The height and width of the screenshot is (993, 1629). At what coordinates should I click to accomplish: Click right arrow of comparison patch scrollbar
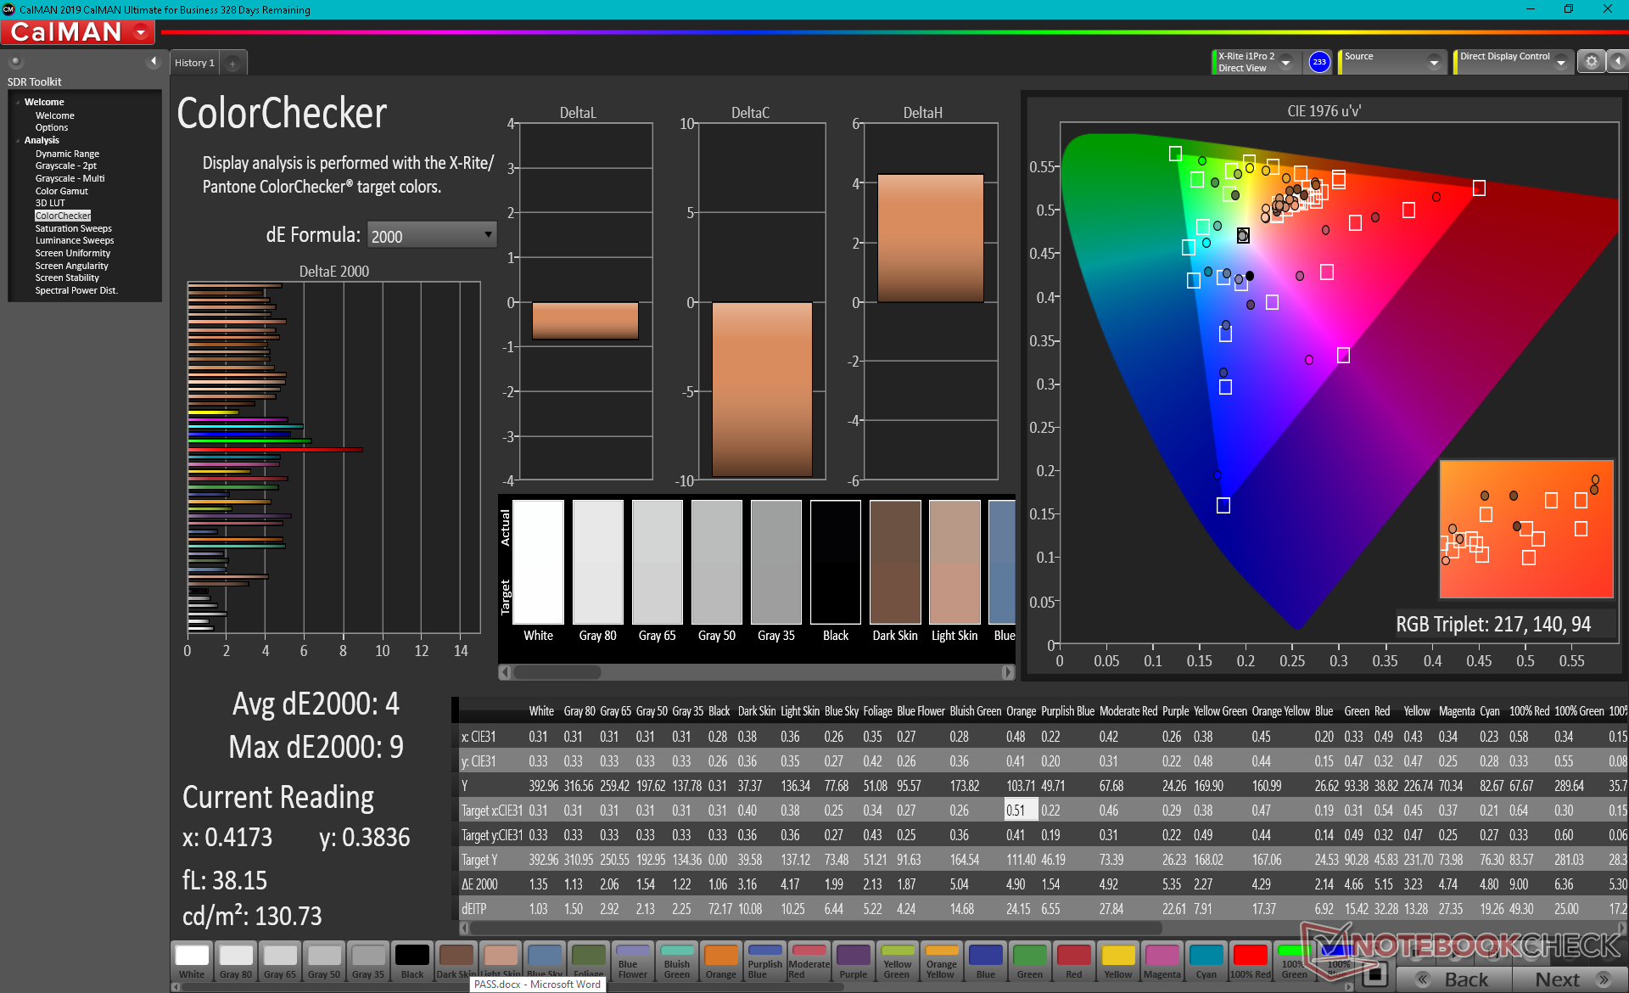[x=1008, y=672]
